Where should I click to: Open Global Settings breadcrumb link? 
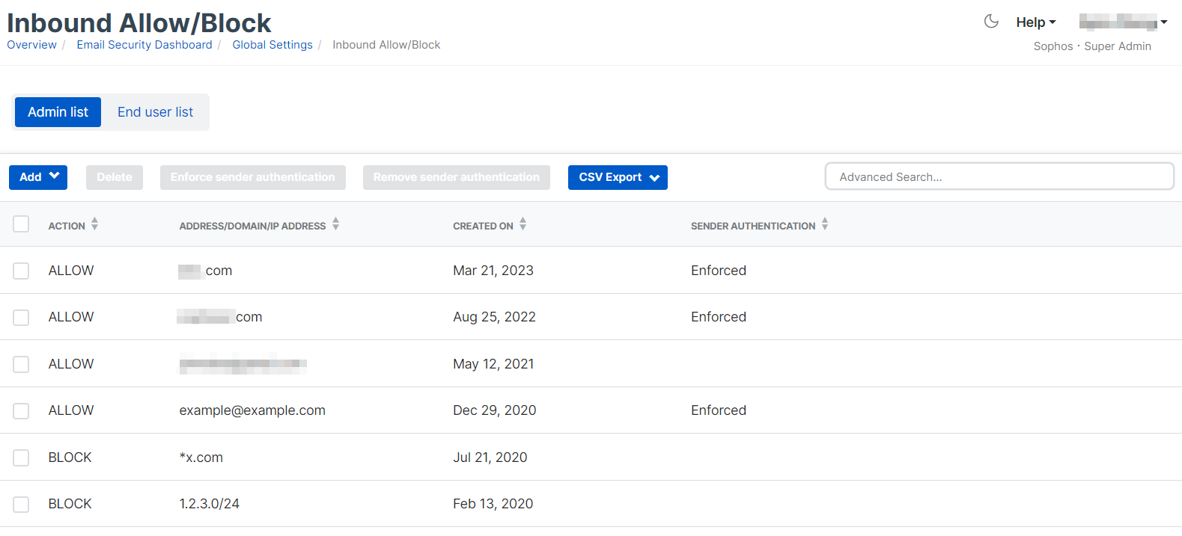point(272,45)
